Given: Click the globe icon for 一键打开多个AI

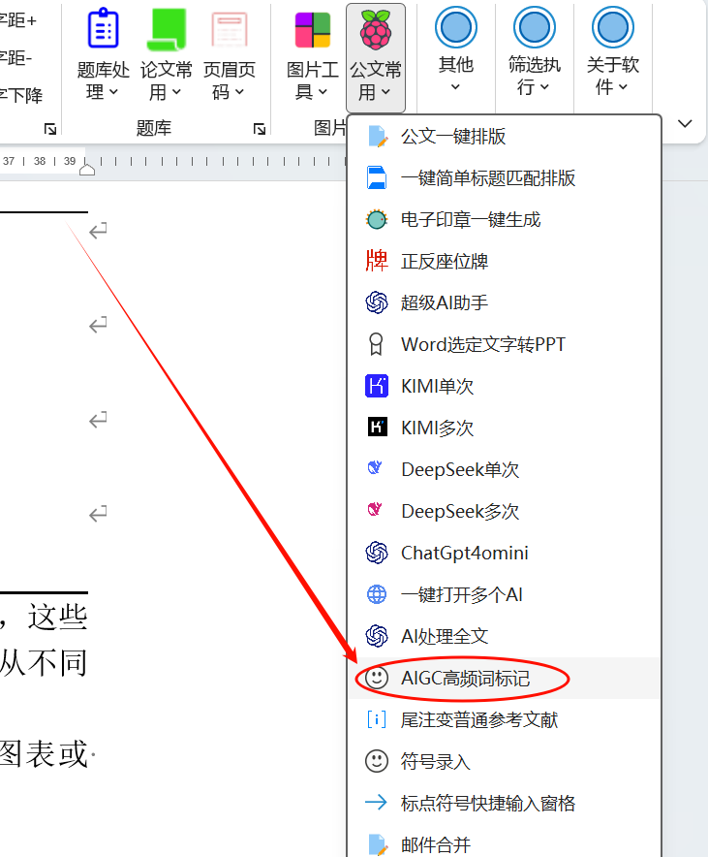Looking at the screenshot, I should click(x=377, y=594).
